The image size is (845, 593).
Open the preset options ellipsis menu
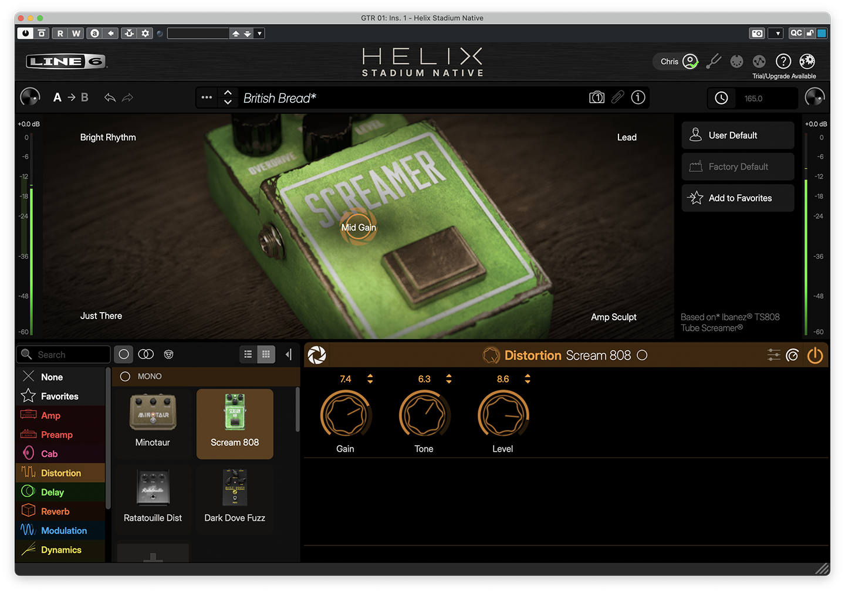pyautogui.click(x=207, y=97)
